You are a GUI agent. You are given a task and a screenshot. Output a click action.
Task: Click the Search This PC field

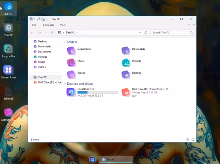[172, 33]
